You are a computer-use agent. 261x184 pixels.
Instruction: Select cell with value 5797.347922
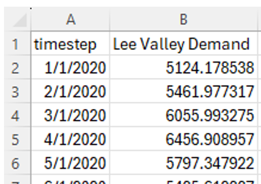(184, 162)
